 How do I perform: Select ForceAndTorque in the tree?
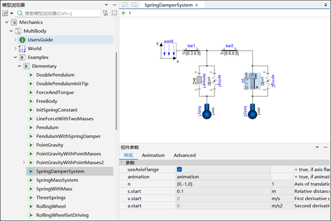coord(55,93)
